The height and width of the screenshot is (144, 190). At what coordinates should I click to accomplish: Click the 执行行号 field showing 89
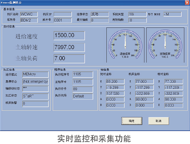(83, 89)
